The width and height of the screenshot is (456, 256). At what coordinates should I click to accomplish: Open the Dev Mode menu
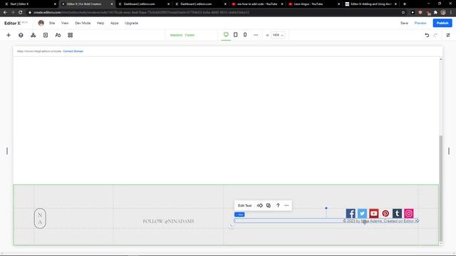pos(83,23)
